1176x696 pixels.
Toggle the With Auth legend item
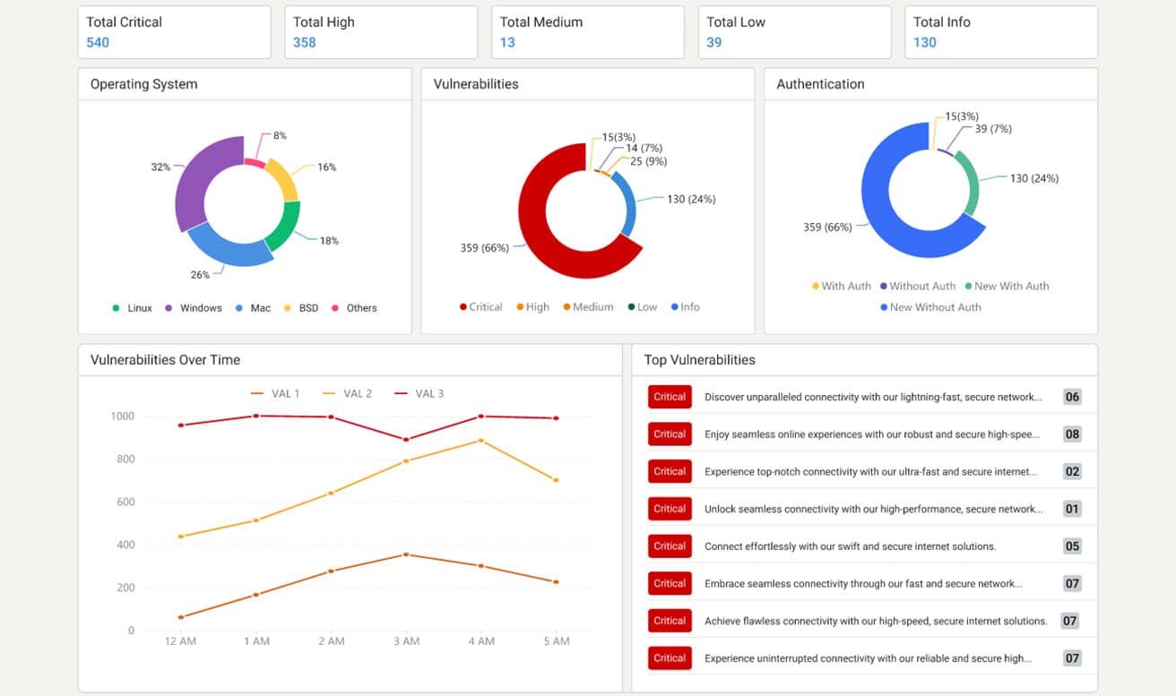[x=841, y=287]
